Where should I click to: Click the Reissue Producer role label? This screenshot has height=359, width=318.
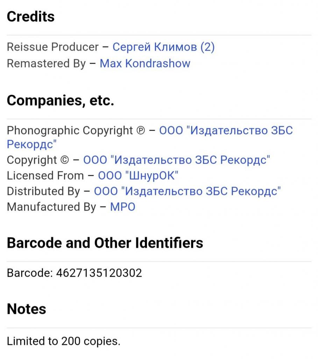coord(53,47)
